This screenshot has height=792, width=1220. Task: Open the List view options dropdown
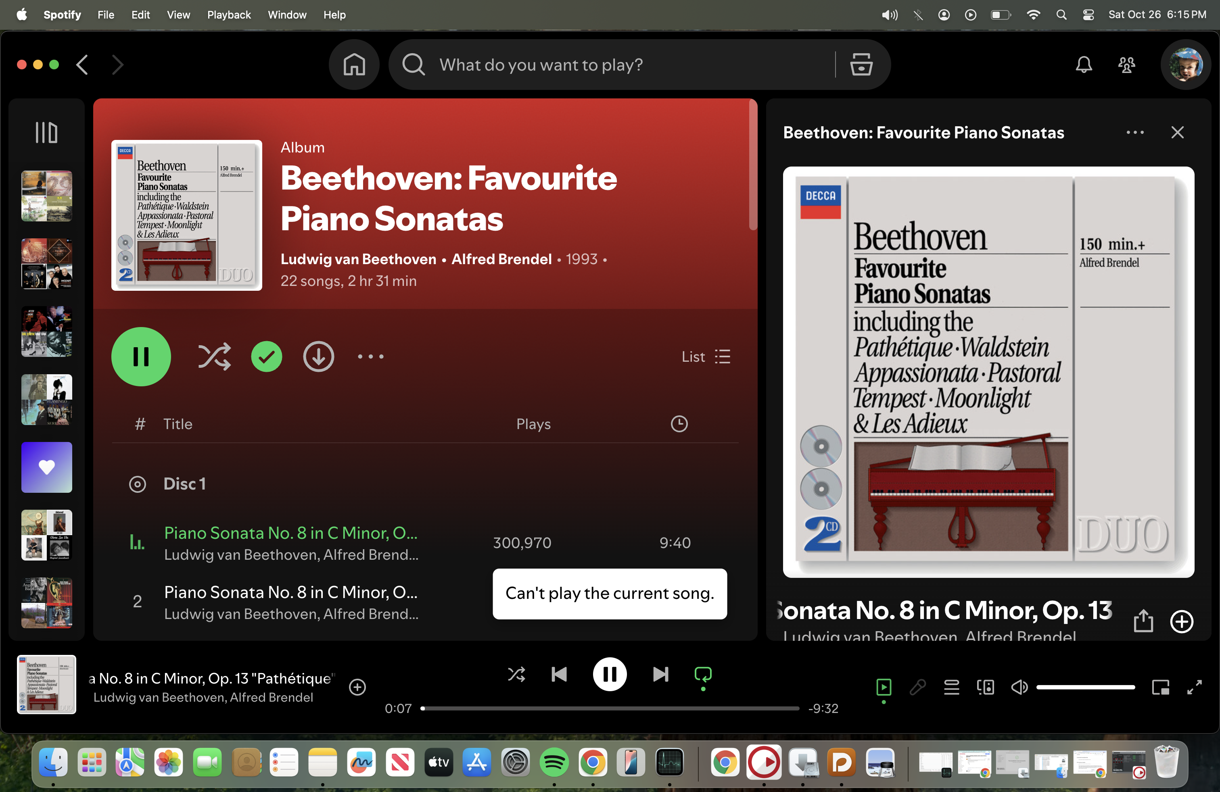(706, 356)
